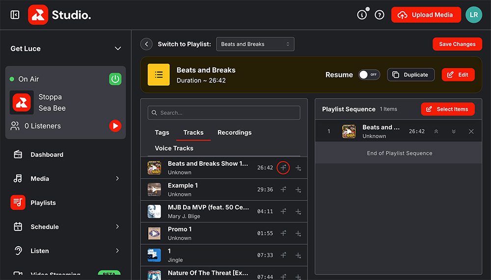Click the Duplicate playlist button
The width and height of the screenshot is (491, 280).
pos(410,75)
